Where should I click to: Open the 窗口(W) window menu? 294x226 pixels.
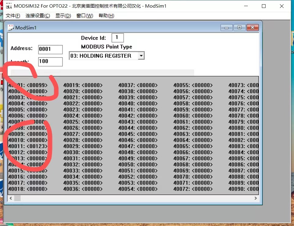click(85, 16)
